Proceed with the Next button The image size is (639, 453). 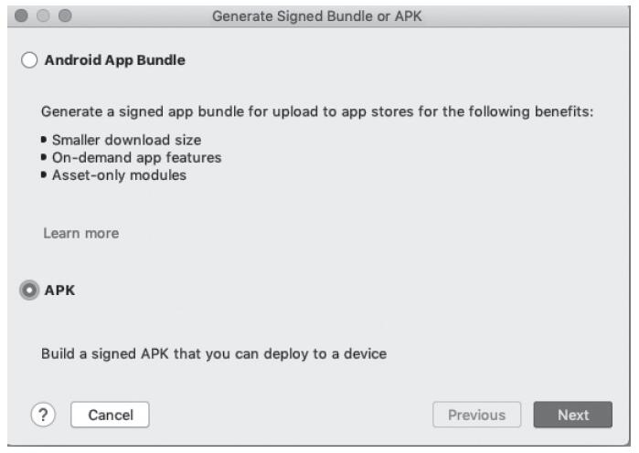click(573, 415)
